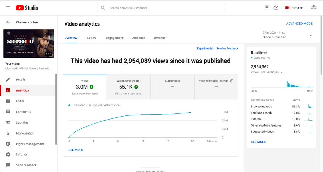Click the Monetisation dollar icon

(x=8, y=133)
